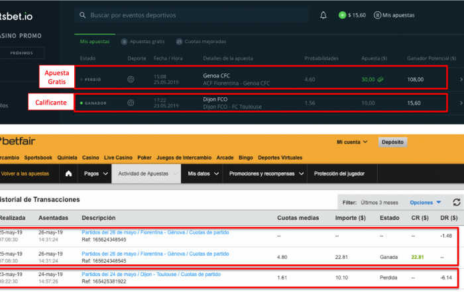Open Fiorentina - Génova link with Ganada status

(x=155, y=254)
